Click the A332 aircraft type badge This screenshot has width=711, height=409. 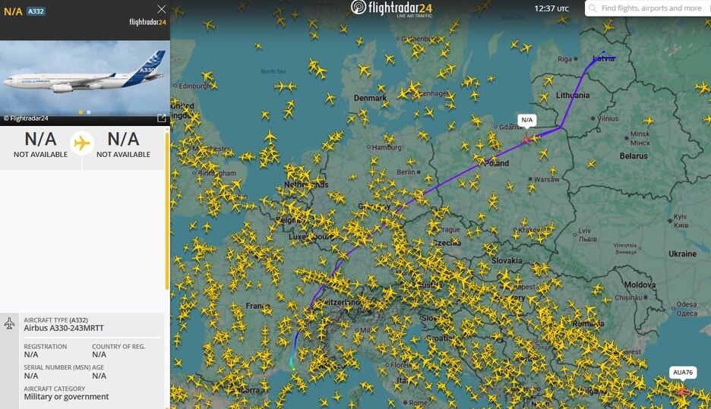[36, 11]
